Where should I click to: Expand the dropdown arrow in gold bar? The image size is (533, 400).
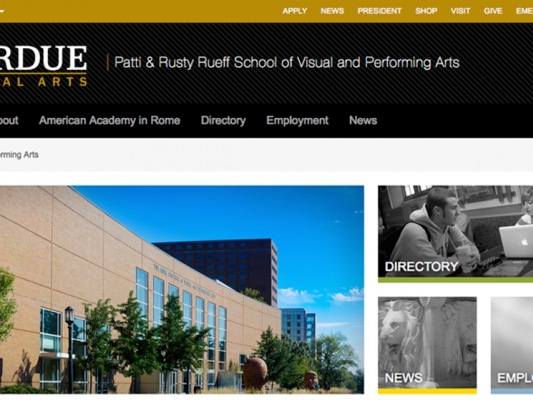[2, 11]
